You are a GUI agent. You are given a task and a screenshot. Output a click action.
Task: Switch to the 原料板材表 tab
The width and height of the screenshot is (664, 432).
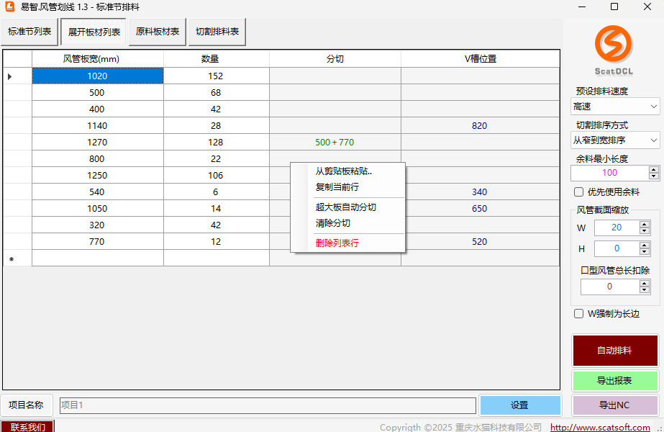pyautogui.click(x=158, y=32)
